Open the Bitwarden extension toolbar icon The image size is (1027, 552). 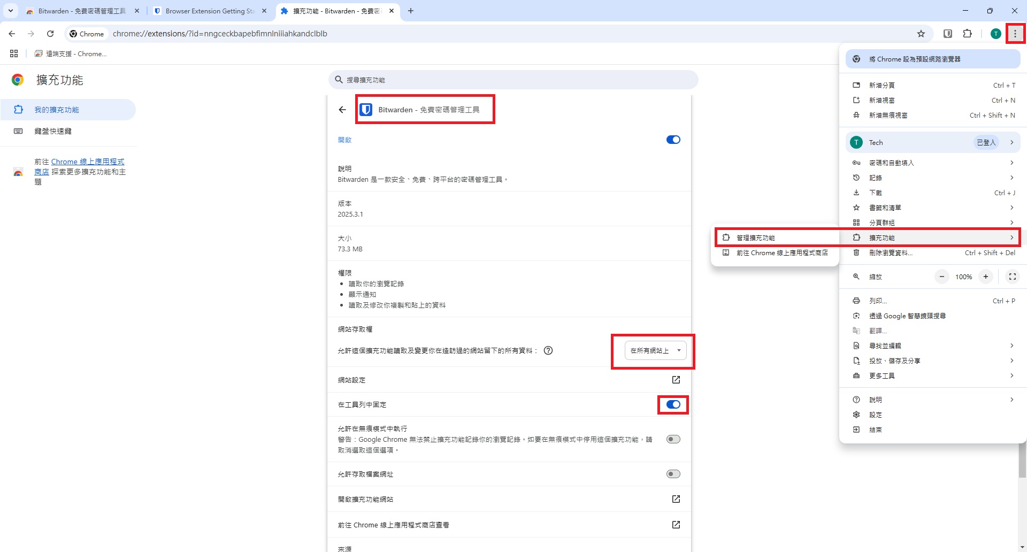point(947,33)
